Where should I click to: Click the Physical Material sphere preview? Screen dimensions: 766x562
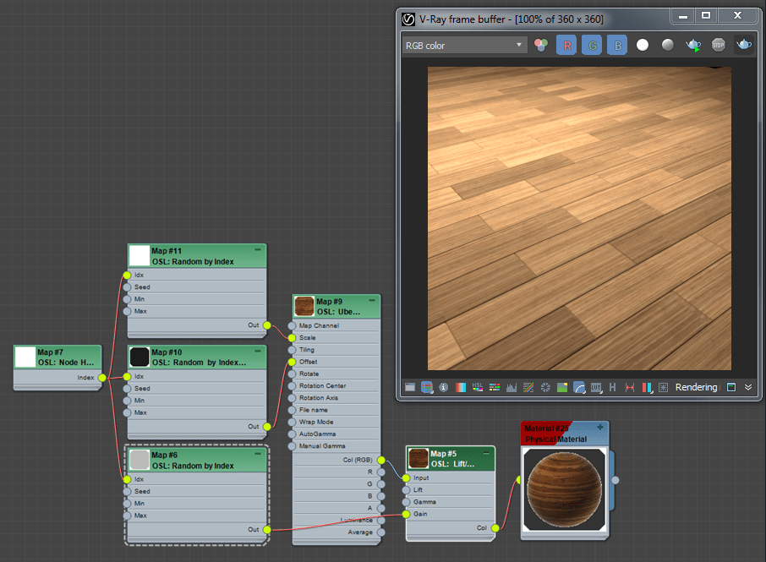point(565,488)
